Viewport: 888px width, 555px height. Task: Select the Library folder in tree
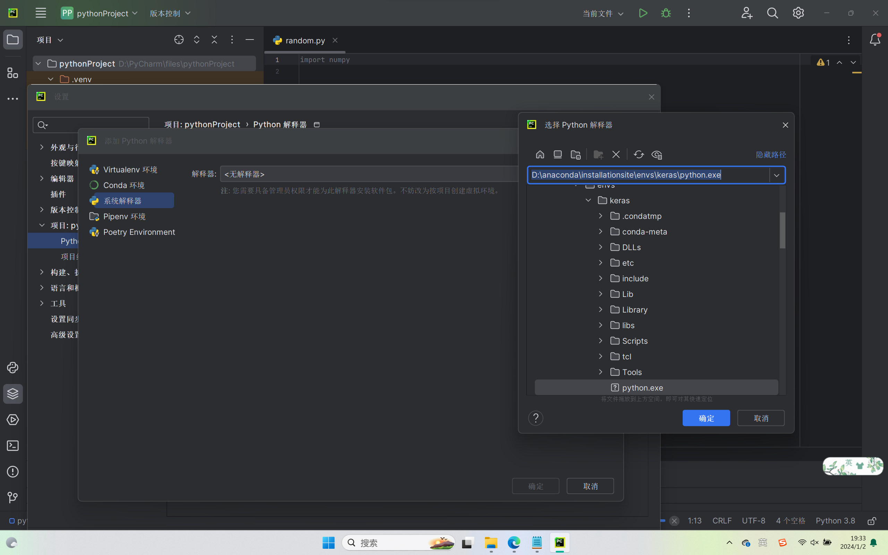click(629, 309)
